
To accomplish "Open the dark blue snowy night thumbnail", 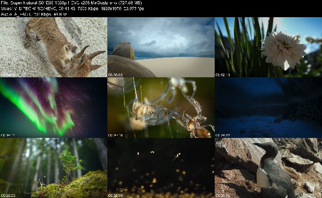I will pyautogui.click(x=268, y=108).
